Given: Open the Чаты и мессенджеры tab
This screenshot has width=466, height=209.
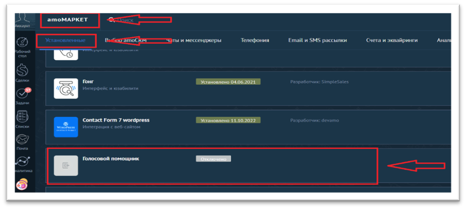Looking at the screenshot, I should pos(194,40).
